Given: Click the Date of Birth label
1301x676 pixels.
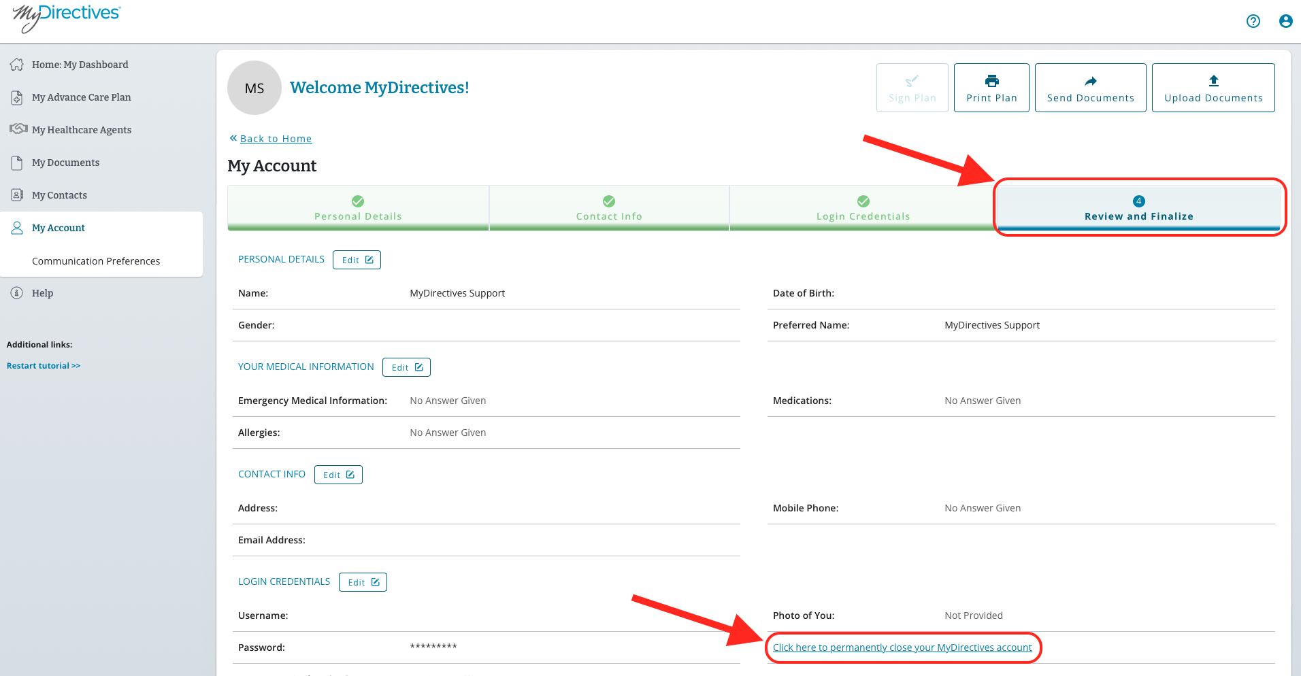Looking at the screenshot, I should coord(804,293).
